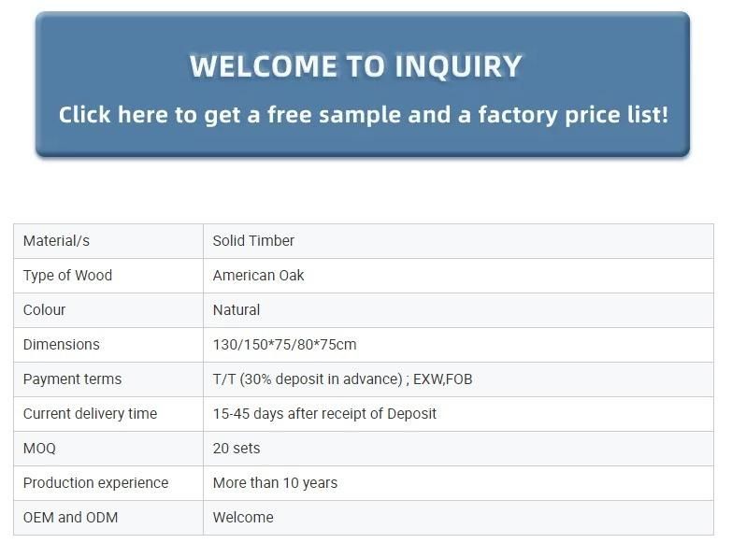The height and width of the screenshot is (543, 746).
Task: Select the T/T 30% deposit payment text
Action: [x=342, y=379]
